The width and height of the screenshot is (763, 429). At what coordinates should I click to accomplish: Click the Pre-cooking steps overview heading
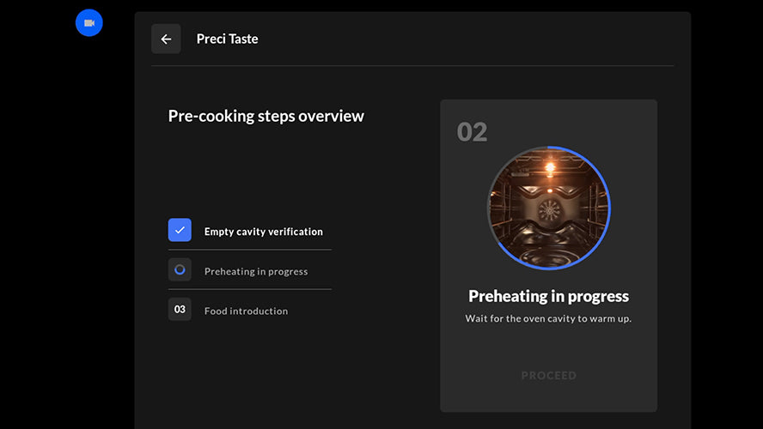coord(266,116)
